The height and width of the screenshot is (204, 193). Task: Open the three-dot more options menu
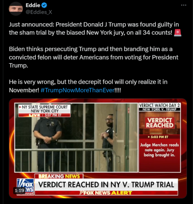coord(184,5)
